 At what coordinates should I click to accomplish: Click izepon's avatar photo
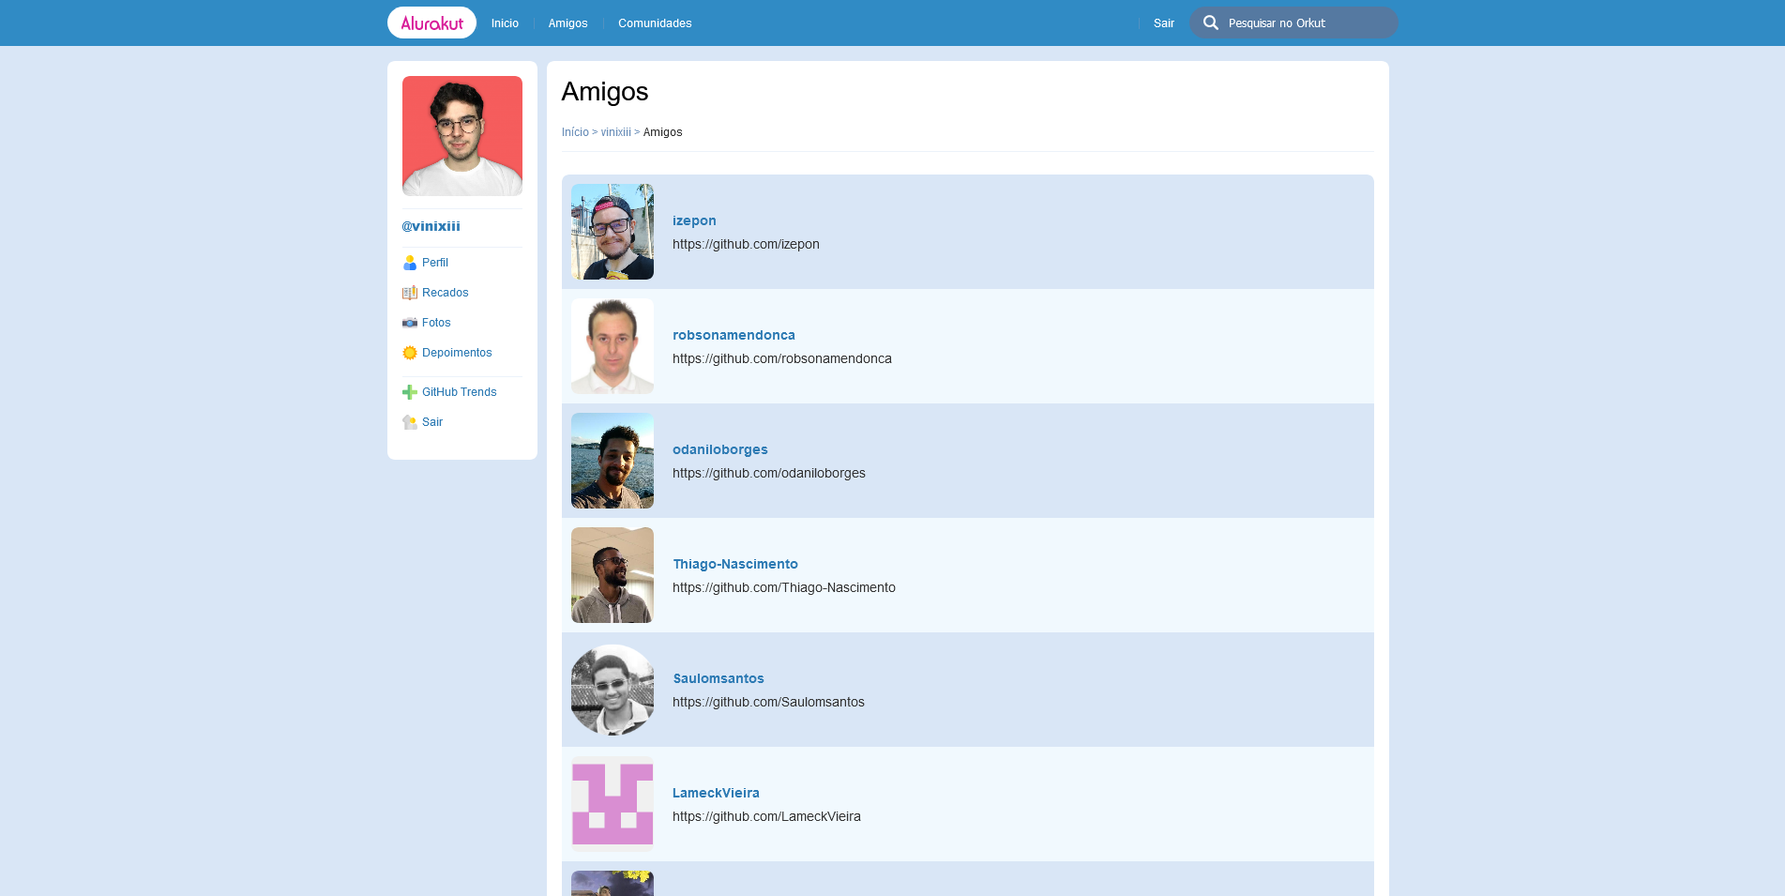tap(613, 232)
